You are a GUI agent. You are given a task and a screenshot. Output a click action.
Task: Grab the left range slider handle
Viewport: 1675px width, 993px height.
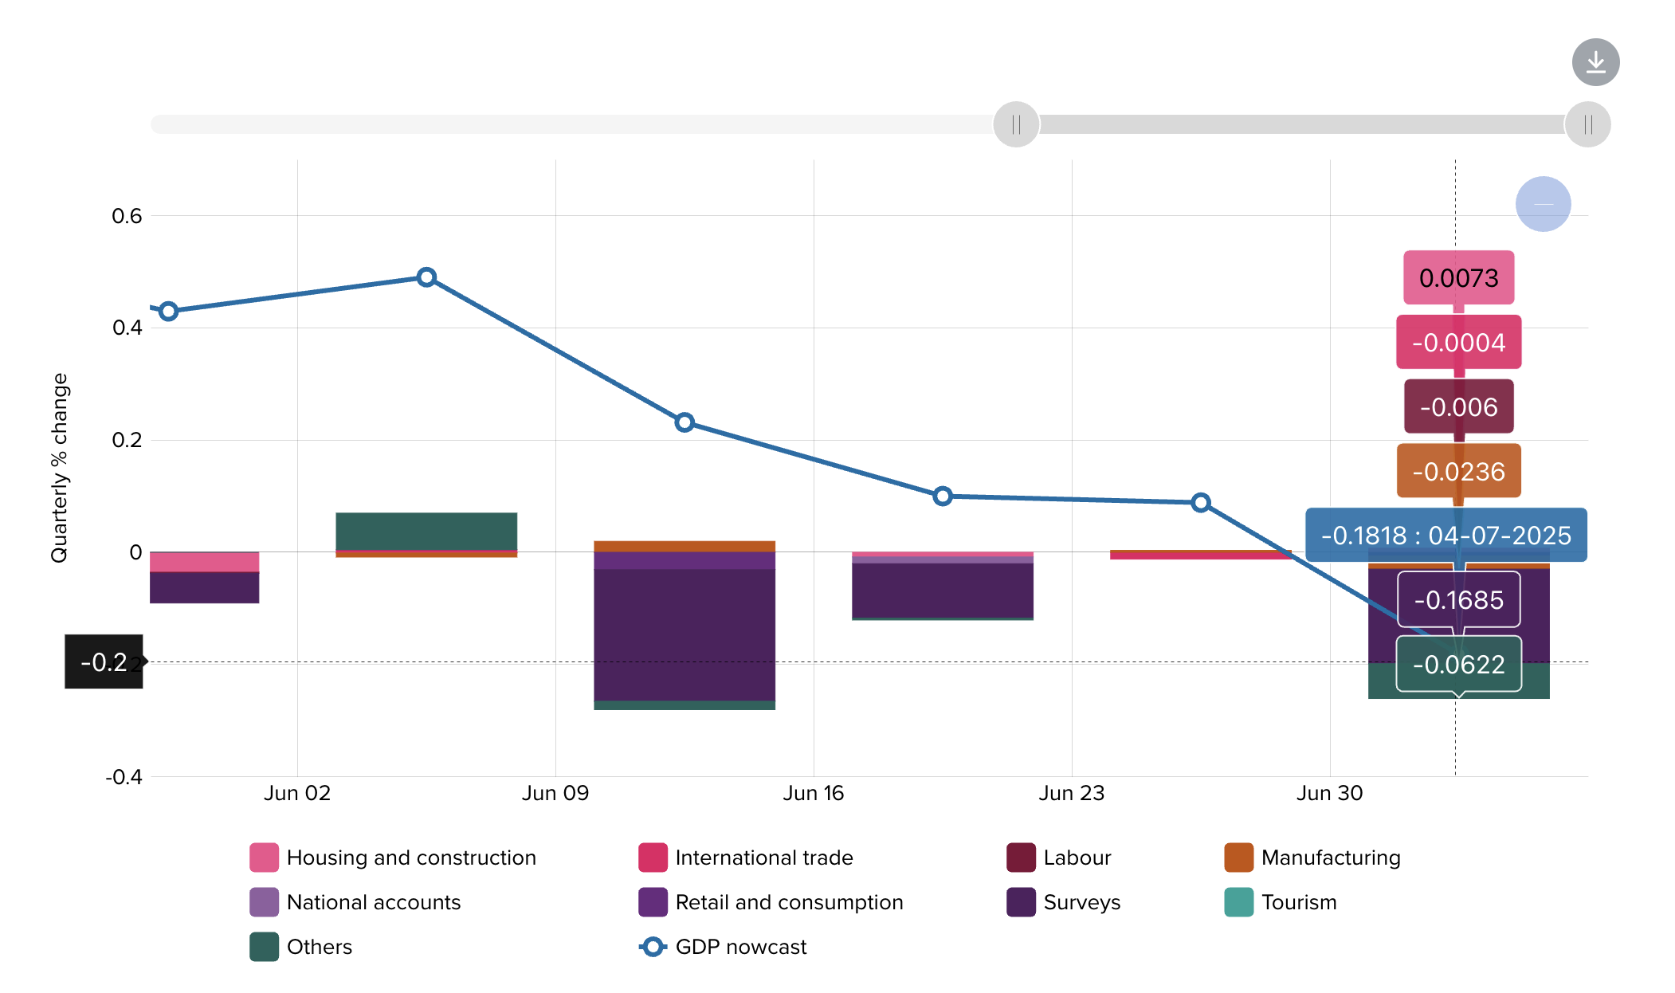coord(1016,124)
